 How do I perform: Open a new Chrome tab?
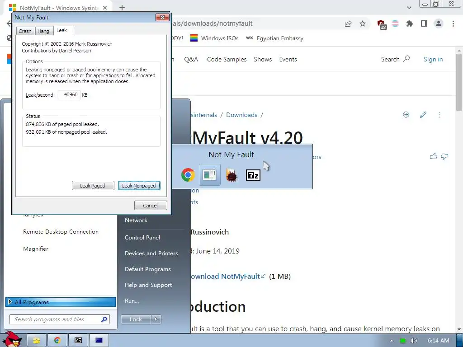pyautogui.click(x=122, y=8)
